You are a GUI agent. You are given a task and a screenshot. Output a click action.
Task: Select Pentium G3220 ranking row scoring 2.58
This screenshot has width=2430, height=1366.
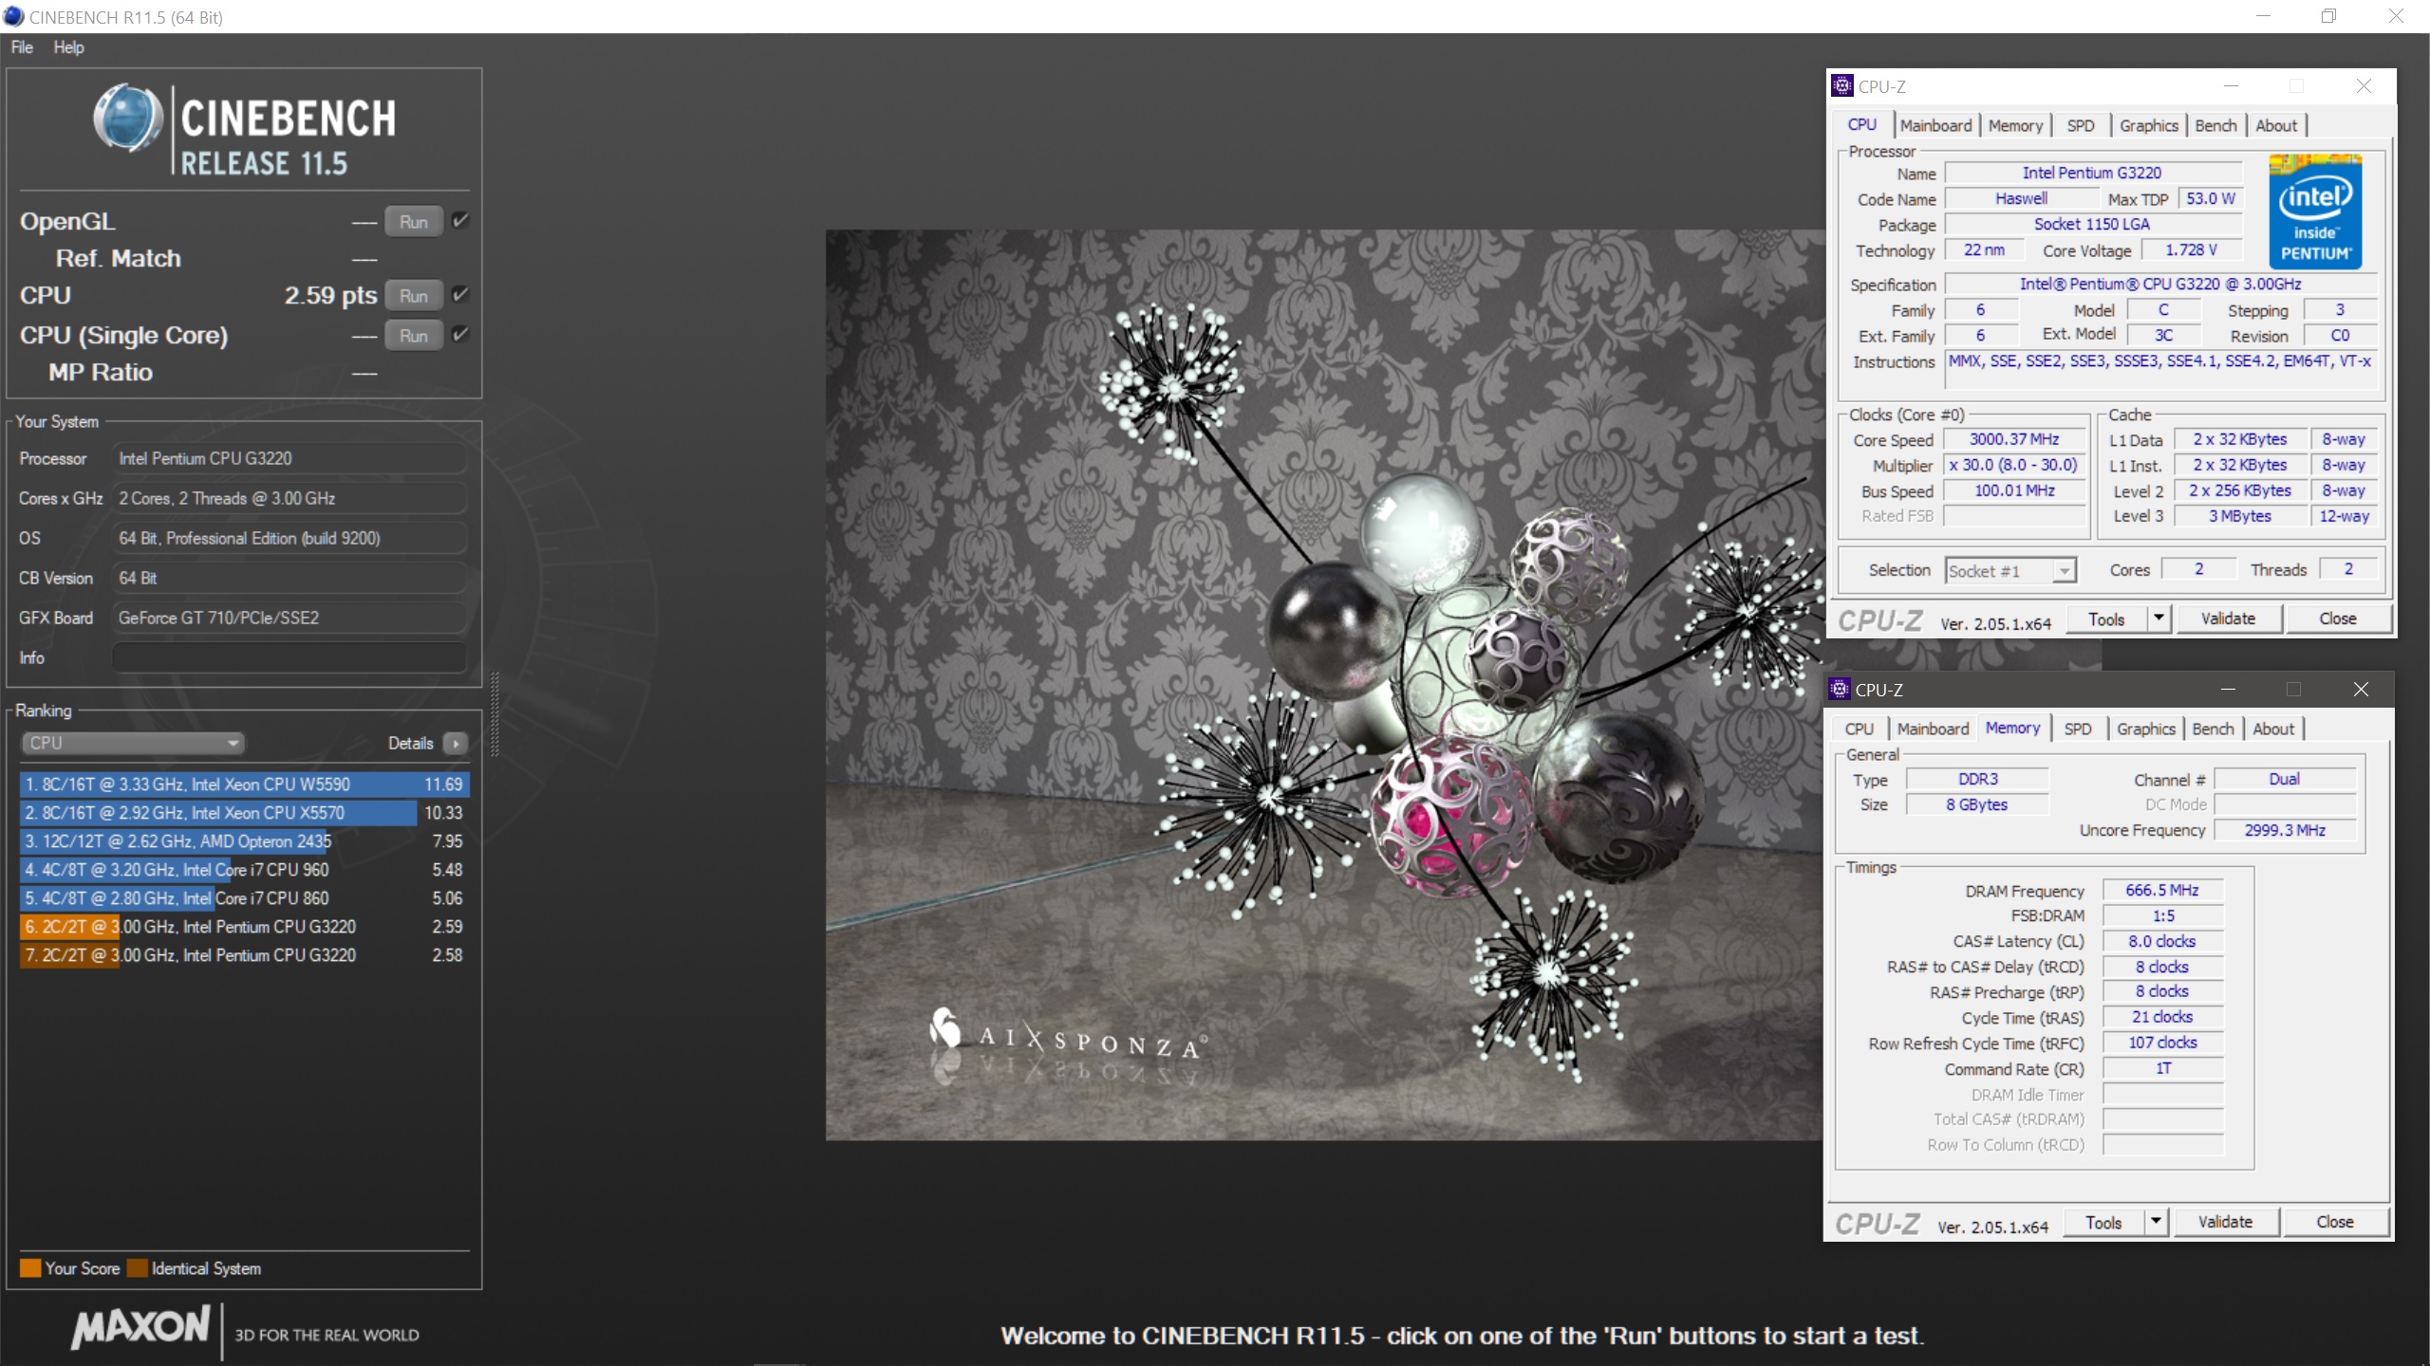(244, 955)
